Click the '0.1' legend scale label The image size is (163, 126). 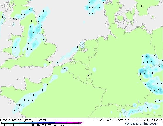3,125
